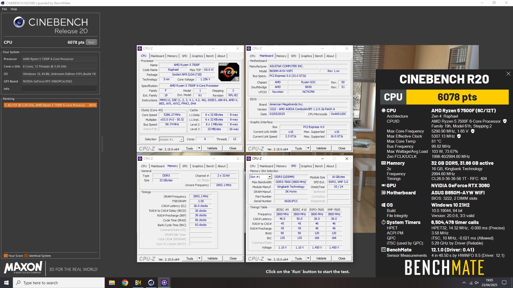Image resolution: width=513 pixels, height=288 pixels.
Task: Open the Help menu in Cinebench
Action: coord(14,9)
